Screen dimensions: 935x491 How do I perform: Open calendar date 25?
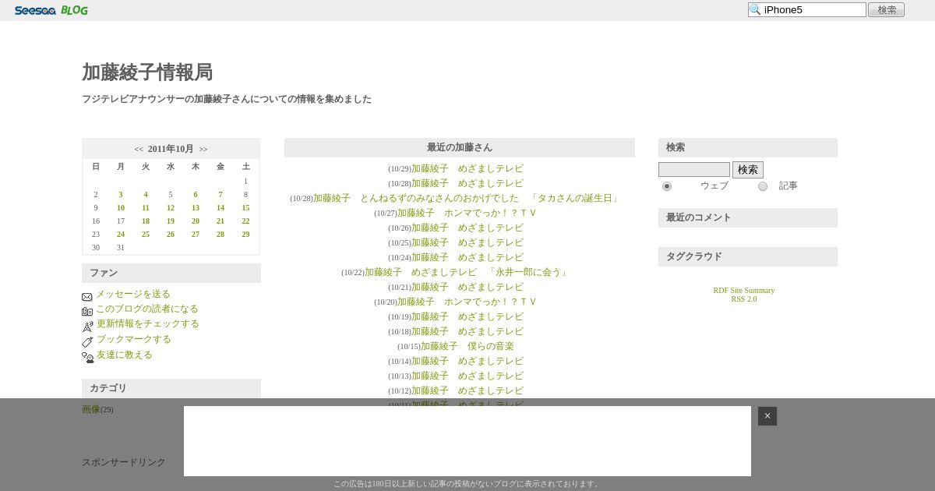pos(146,235)
